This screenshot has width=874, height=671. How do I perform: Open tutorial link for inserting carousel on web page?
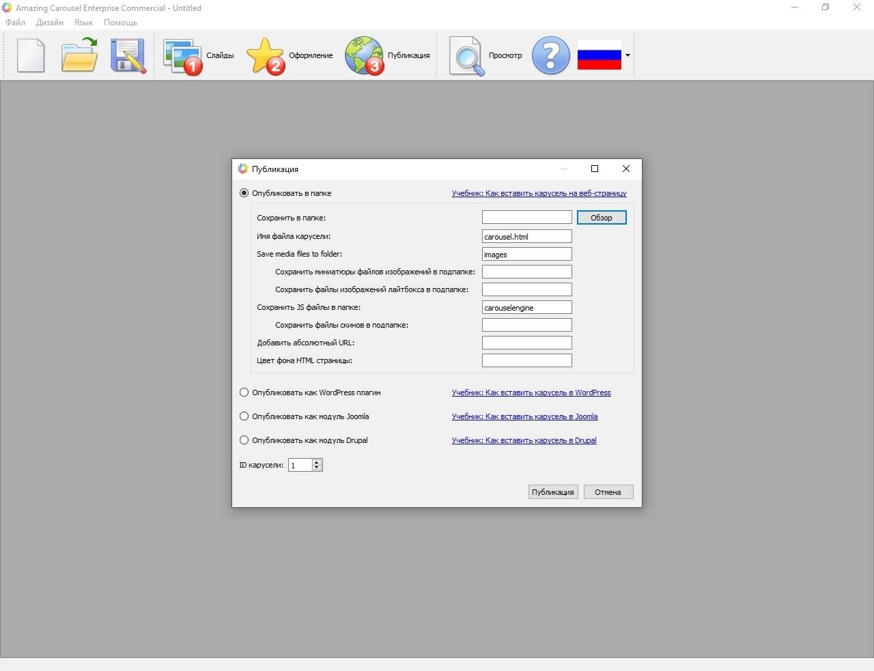[539, 193]
